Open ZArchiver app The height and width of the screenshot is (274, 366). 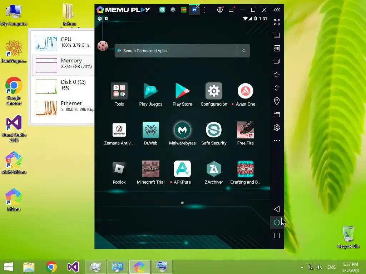(x=214, y=169)
